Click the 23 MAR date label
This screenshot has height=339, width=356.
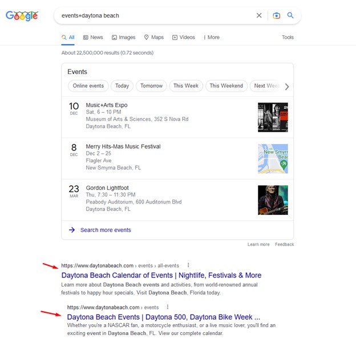[x=74, y=191]
